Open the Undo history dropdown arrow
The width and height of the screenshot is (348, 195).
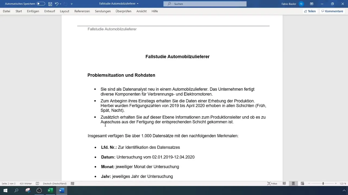pyautogui.click(x=60, y=4)
